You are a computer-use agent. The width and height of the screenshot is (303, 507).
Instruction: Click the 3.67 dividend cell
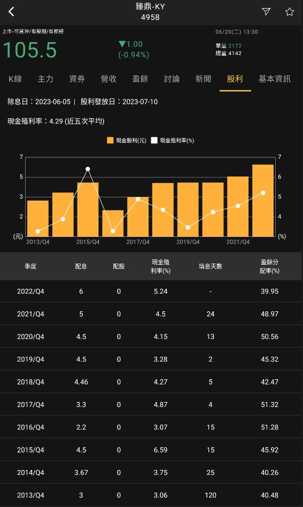coord(81,472)
